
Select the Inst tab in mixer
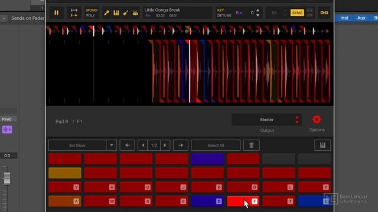pyautogui.click(x=344, y=18)
